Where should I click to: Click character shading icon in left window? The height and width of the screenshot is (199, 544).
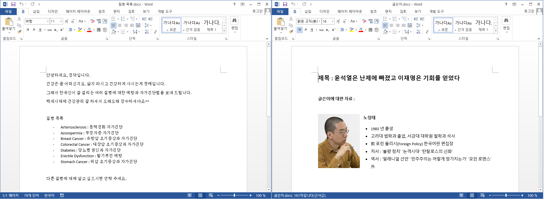point(99,30)
